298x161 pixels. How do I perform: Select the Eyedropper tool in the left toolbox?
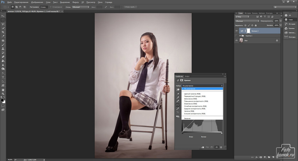coord(3,36)
